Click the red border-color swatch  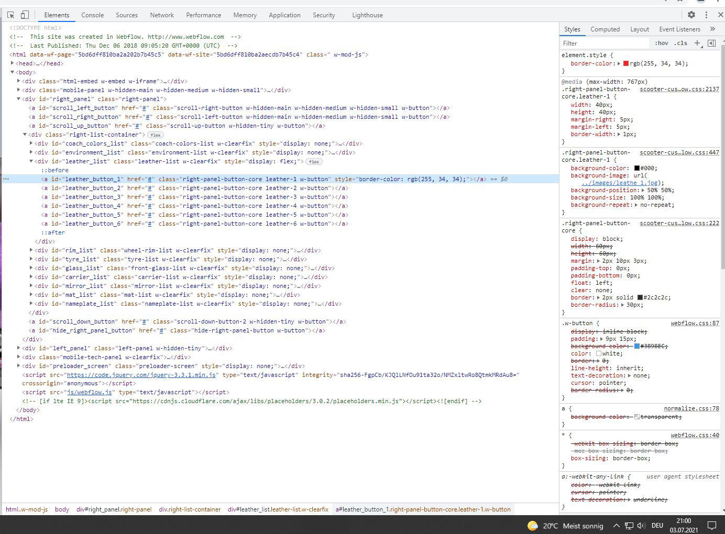pos(625,63)
